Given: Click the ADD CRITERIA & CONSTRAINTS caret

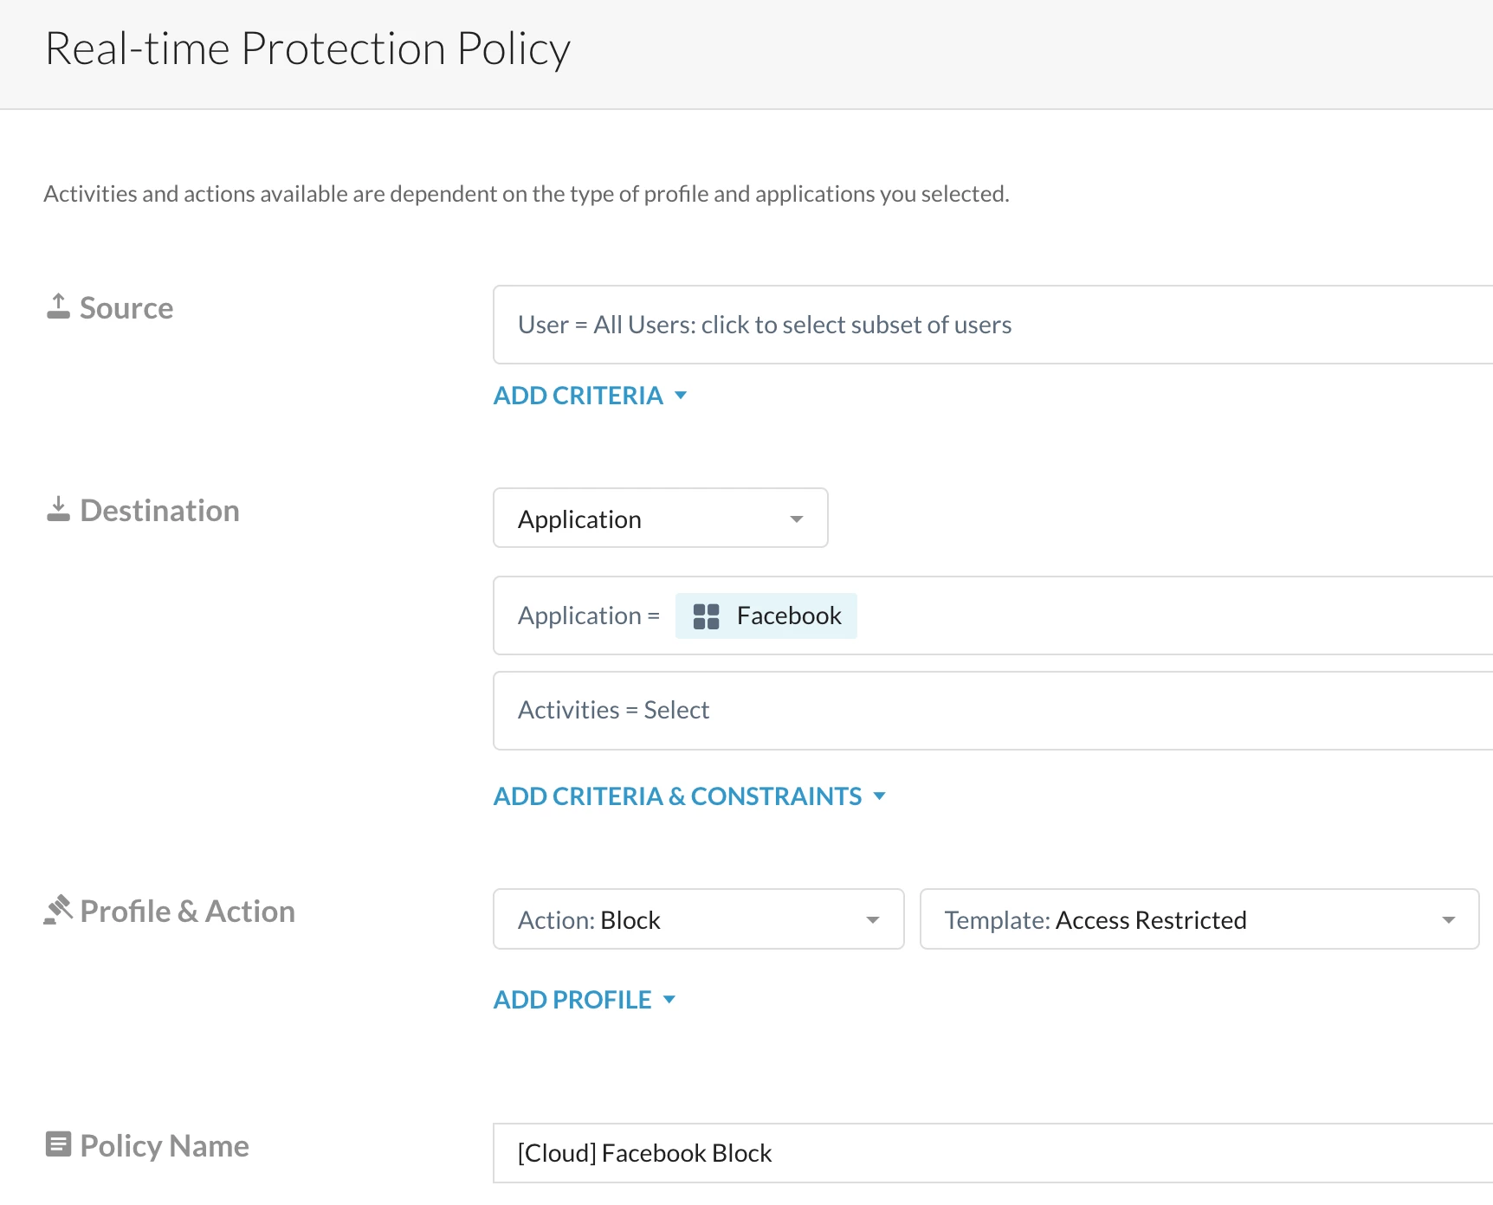Looking at the screenshot, I should [880, 796].
